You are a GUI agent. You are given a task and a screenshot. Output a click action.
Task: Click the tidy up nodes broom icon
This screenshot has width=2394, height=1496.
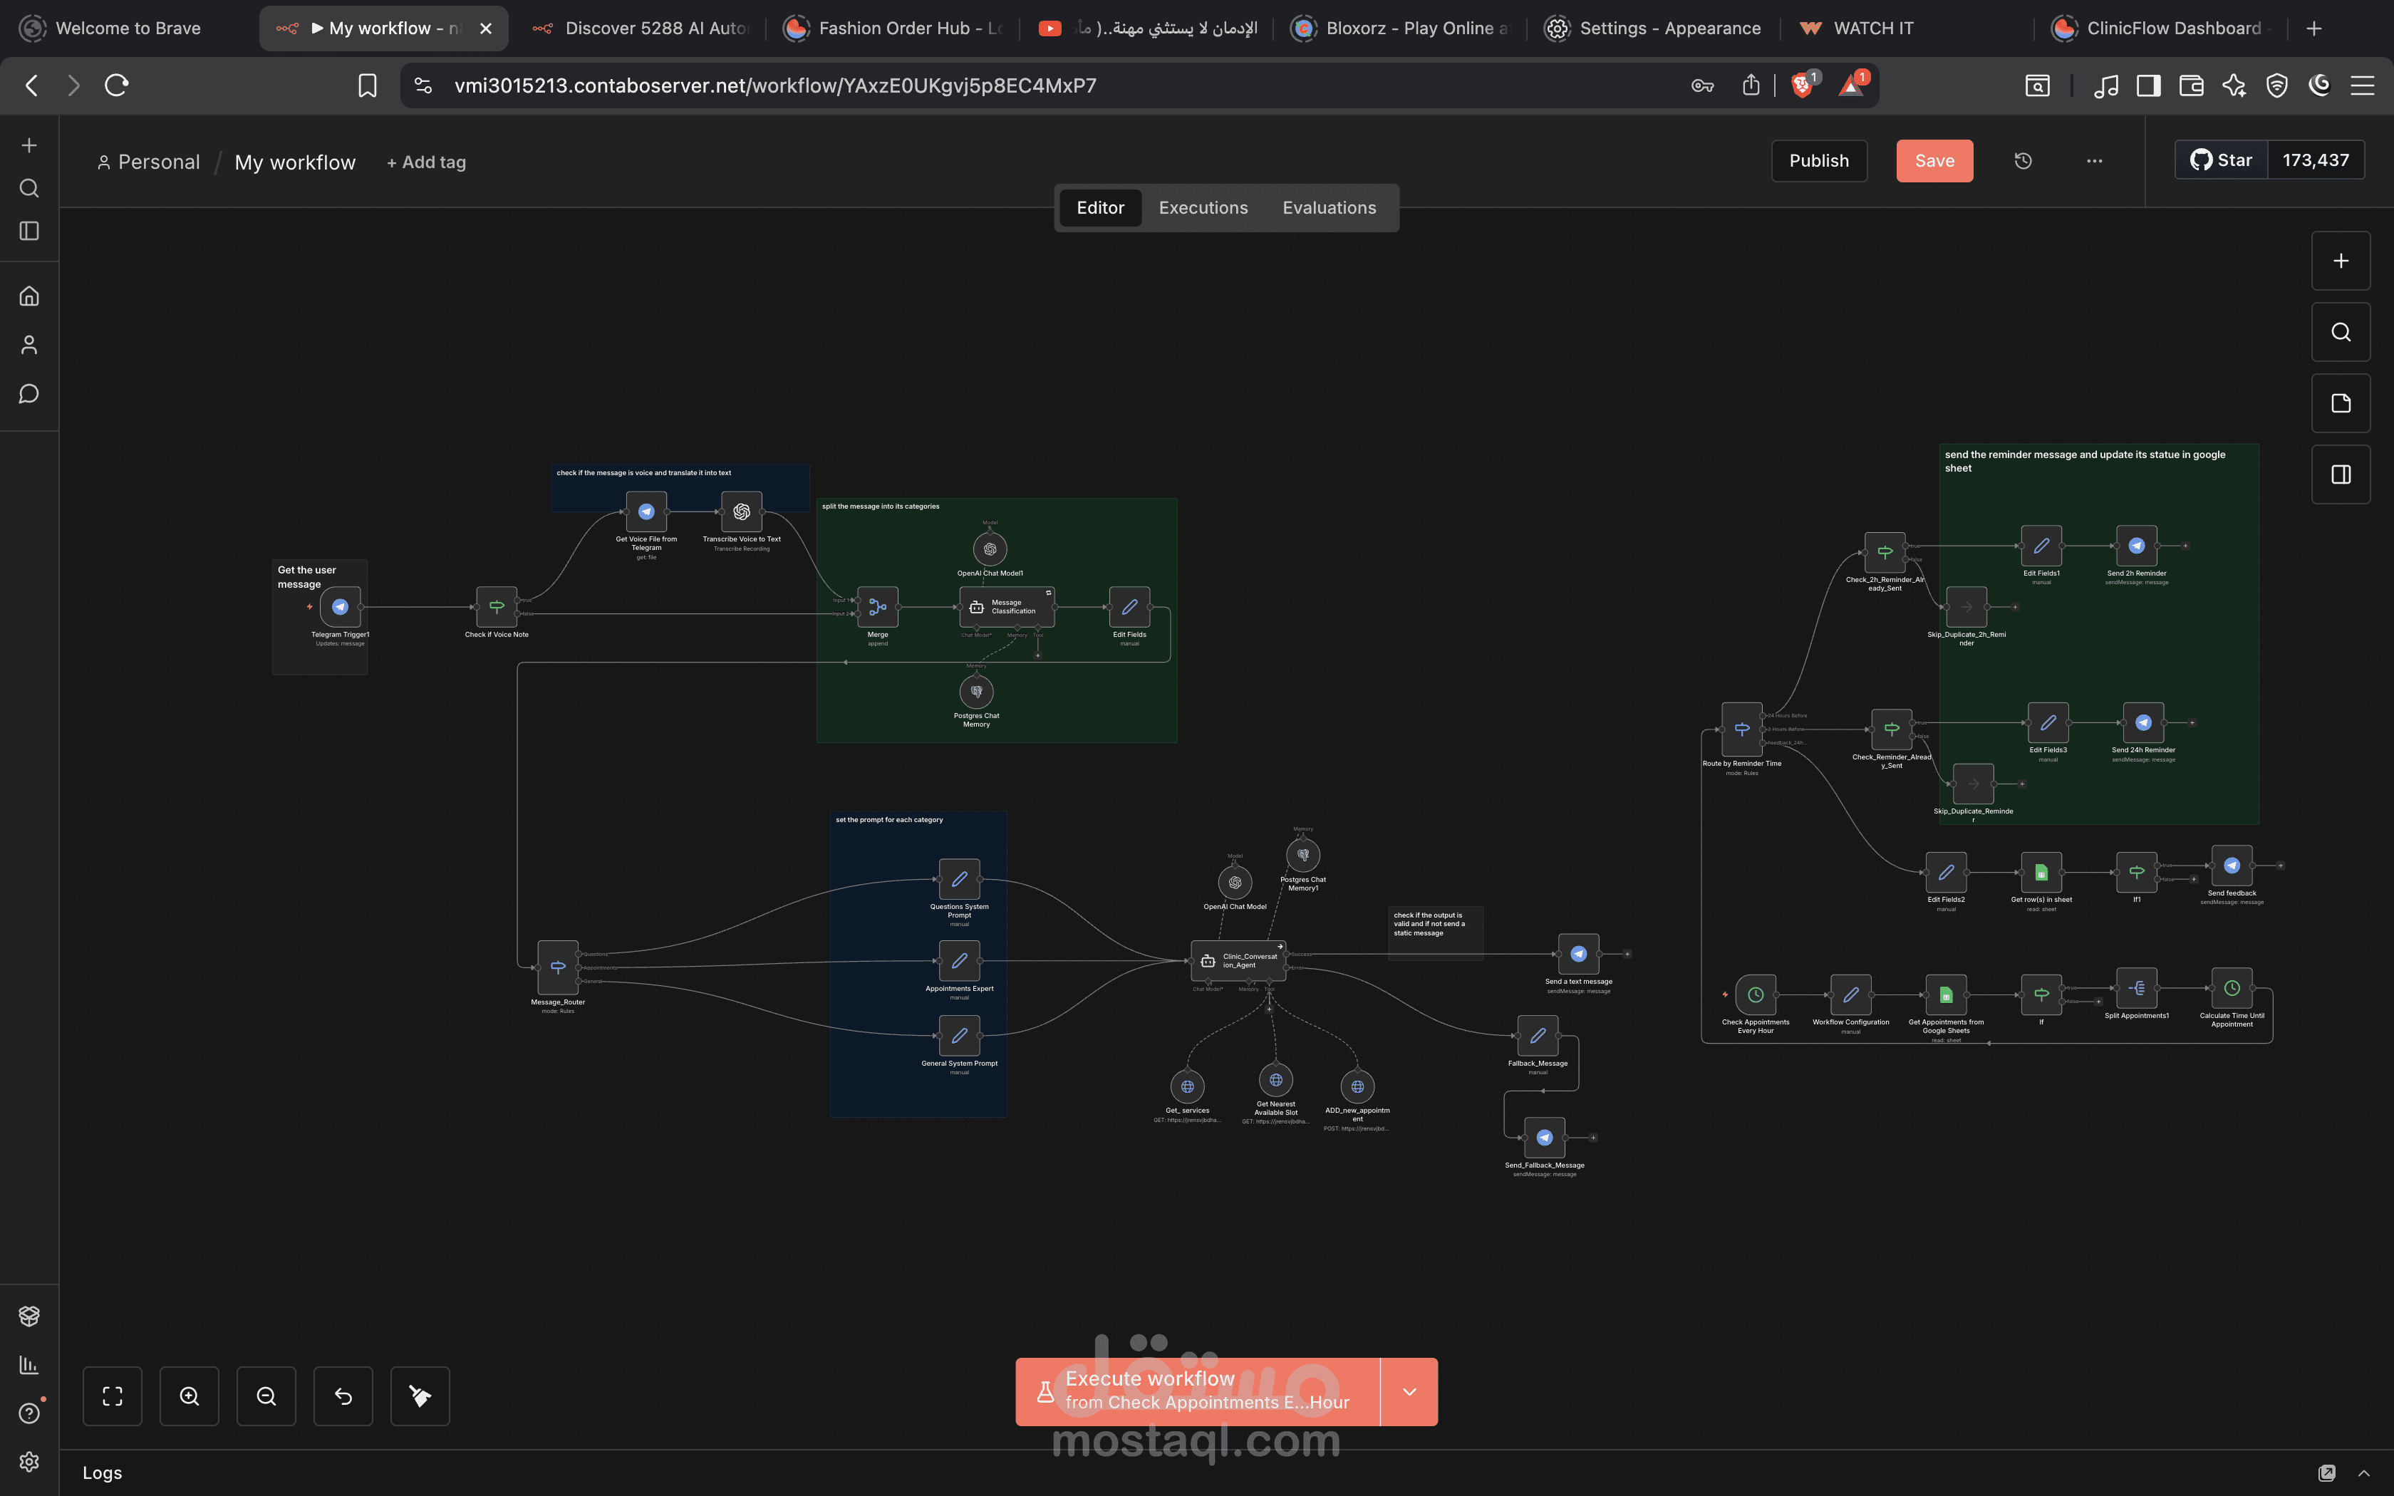pyautogui.click(x=420, y=1396)
